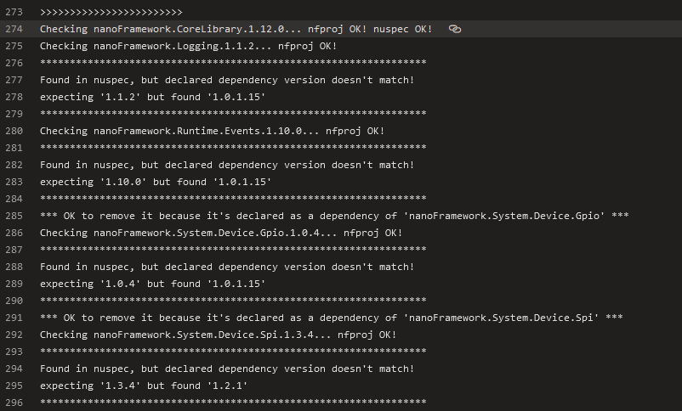The width and height of the screenshot is (682, 411).
Task: Click "expecting '1.1.2' but found '1.0.1.15'" line
Action: click(153, 97)
